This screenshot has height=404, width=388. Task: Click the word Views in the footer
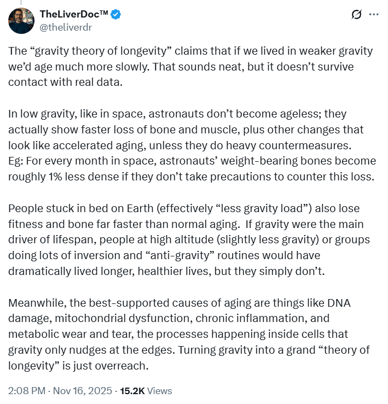[x=159, y=390]
